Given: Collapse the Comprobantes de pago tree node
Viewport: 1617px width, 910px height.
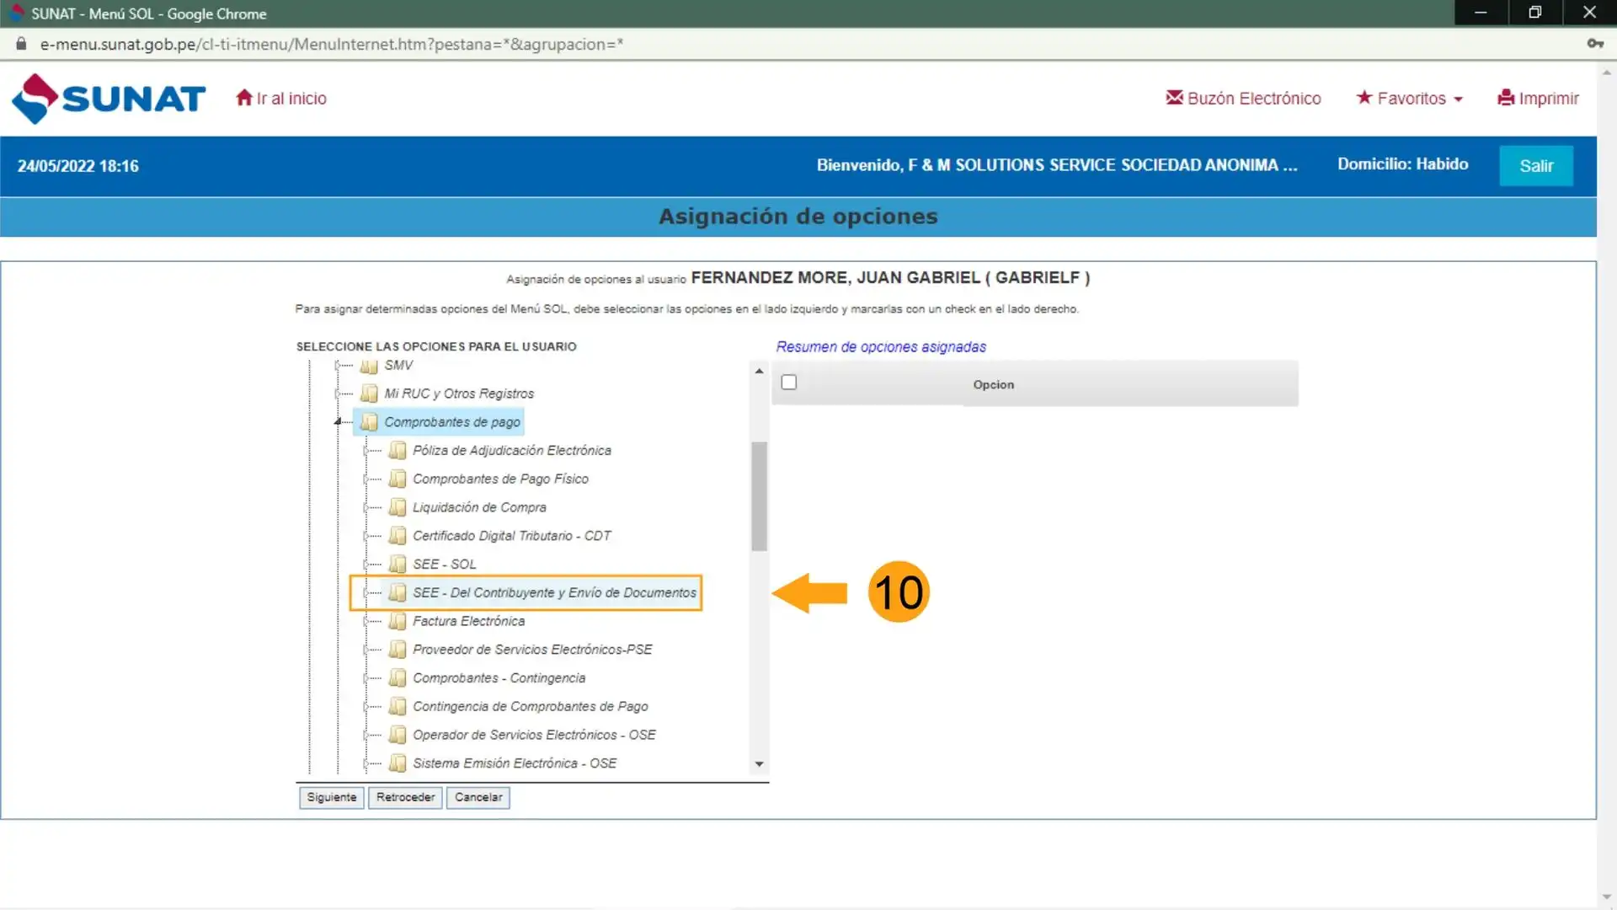Looking at the screenshot, I should pyautogui.click(x=338, y=421).
